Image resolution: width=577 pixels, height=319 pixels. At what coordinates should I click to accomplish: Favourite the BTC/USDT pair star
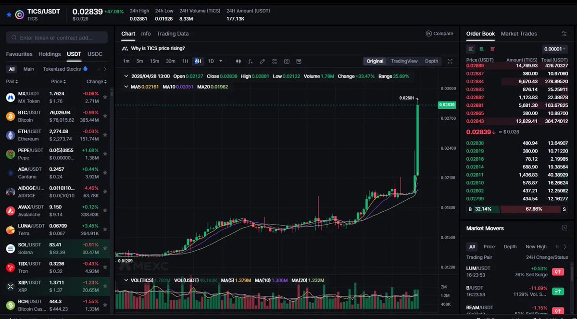tap(105, 116)
